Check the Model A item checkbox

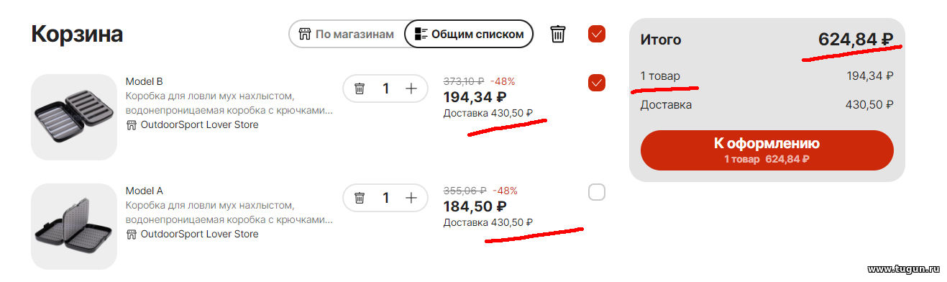tap(597, 192)
